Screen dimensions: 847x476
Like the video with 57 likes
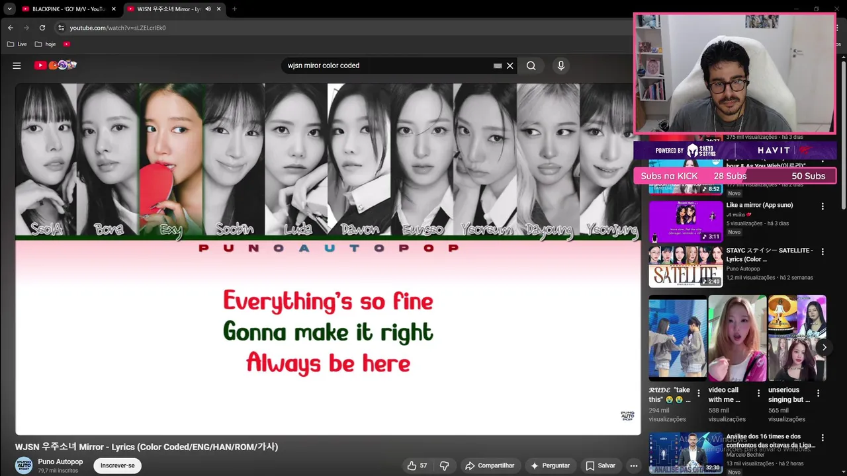coord(417,465)
